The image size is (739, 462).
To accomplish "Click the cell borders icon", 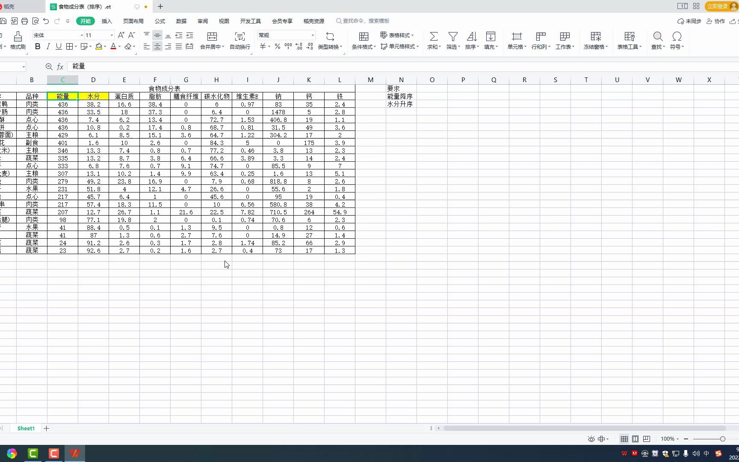I will click(x=69, y=47).
